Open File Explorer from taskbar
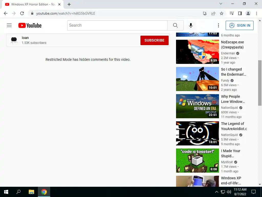 click(31, 192)
